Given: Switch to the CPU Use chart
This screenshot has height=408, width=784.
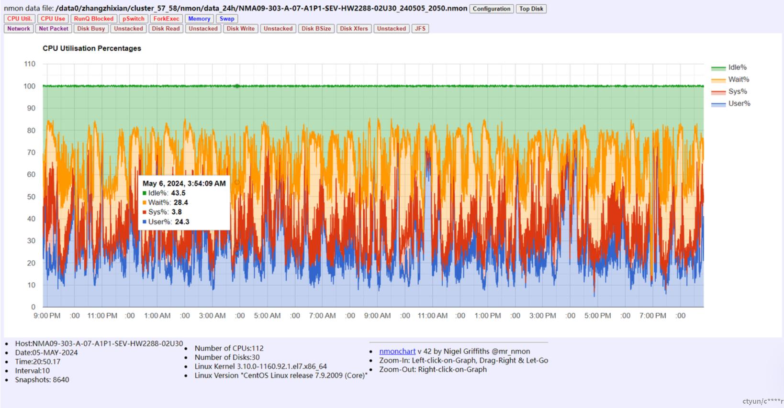Looking at the screenshot, I should 53,19.
